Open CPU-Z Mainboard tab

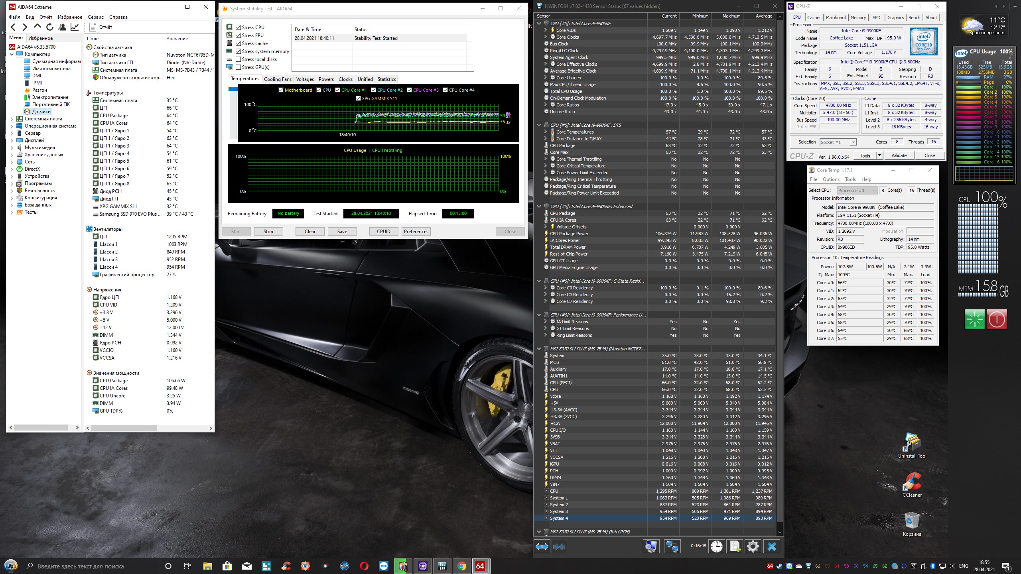pos(836,18)
